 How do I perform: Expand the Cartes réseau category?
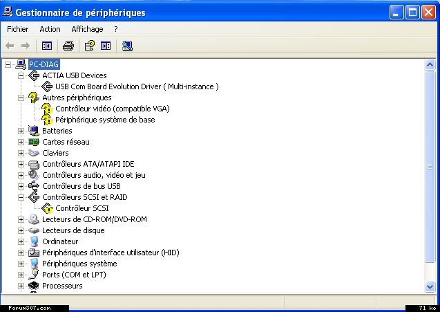pos(21,142)
